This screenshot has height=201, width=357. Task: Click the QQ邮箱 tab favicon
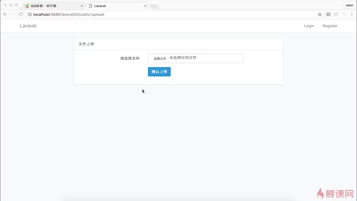coord(27,6)
